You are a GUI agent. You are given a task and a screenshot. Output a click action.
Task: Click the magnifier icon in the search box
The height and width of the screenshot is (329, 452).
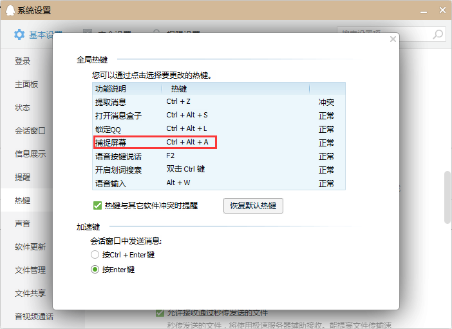(438, 34)
